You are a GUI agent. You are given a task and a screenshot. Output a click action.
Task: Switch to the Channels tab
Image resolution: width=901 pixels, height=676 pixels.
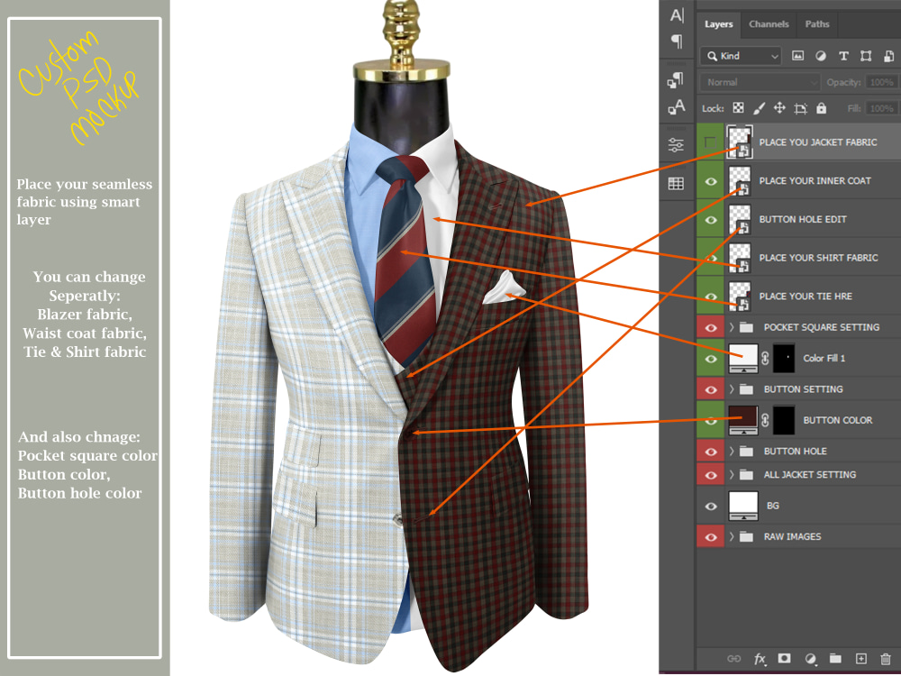[769, 24]
